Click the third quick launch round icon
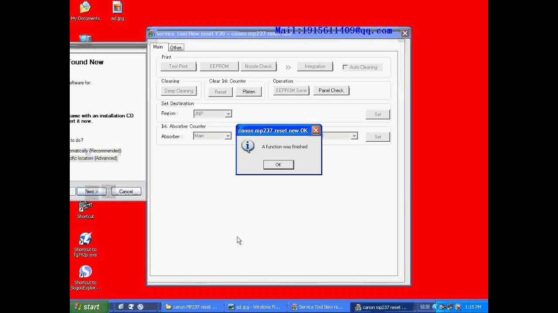The image size is (558, 313). point(140,307)
